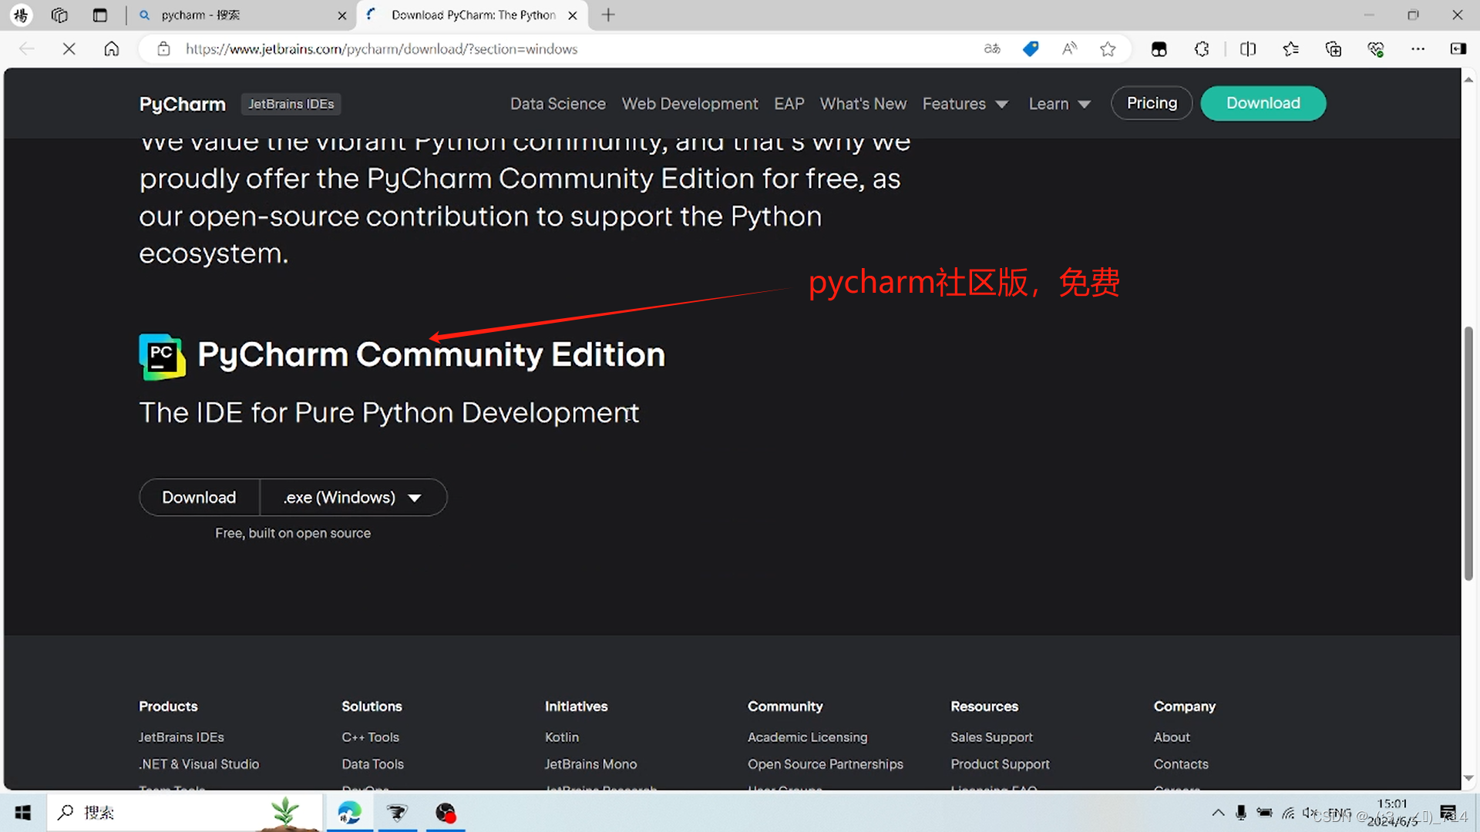Click the shopping tag icon in address bar

[x=1031, y=49]
